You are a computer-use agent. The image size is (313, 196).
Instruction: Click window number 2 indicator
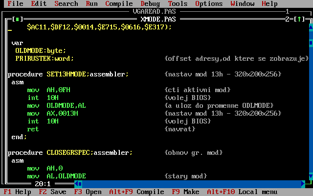point(288,19)
